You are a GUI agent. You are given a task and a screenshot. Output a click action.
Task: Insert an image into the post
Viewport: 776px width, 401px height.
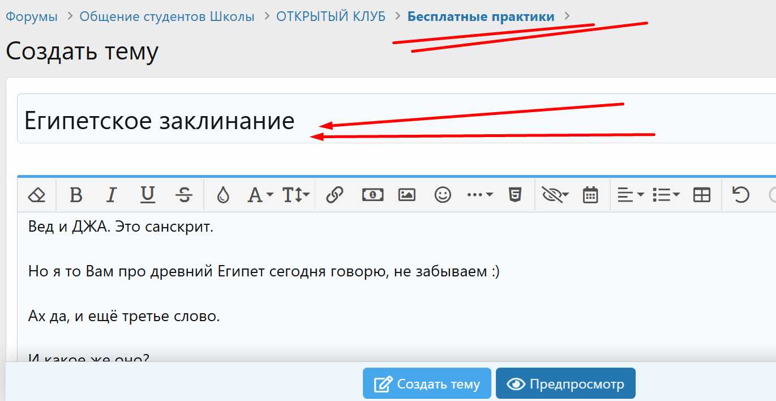click(406, 195)
